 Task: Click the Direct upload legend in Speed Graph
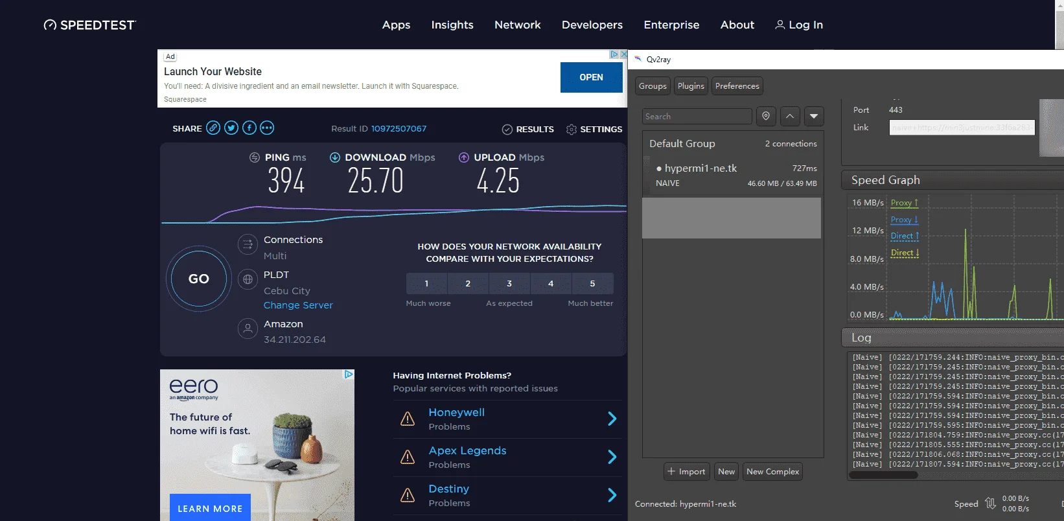click(x=905, y=236)
